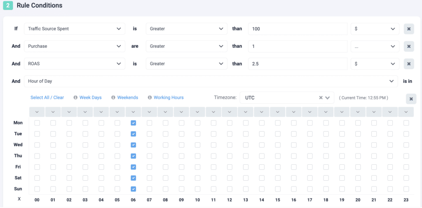The width and height of the screenshot is (422, 208).
Task: Click the value field containing 100
Action: tap(298, 29)
